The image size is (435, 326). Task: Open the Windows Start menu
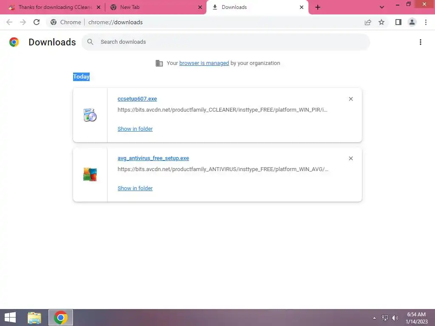[x=10, y=318]
